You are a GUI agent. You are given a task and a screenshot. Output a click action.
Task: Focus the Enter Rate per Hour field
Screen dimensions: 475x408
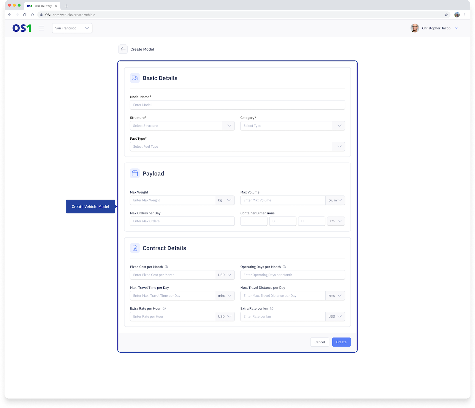172,316
